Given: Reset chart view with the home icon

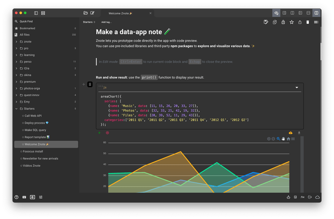Looking at the screenshot, I should pos(288,138).
